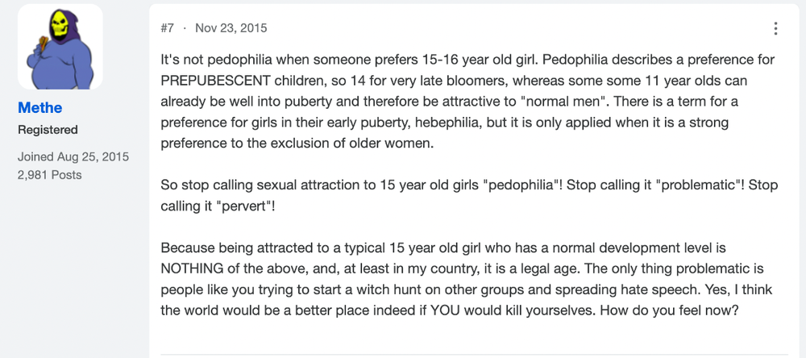Click the yellow skull face in avatar
806x358 pixels.
pyautogui.click(x=60, y=26)
